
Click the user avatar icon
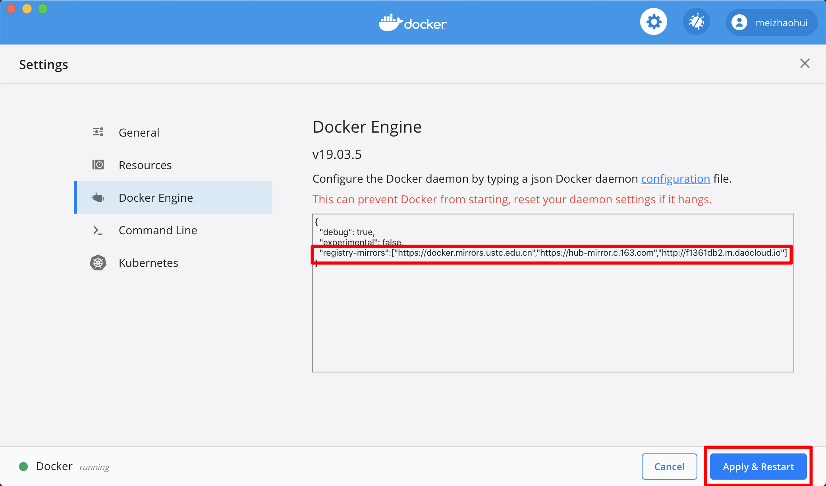coord(739,23)
